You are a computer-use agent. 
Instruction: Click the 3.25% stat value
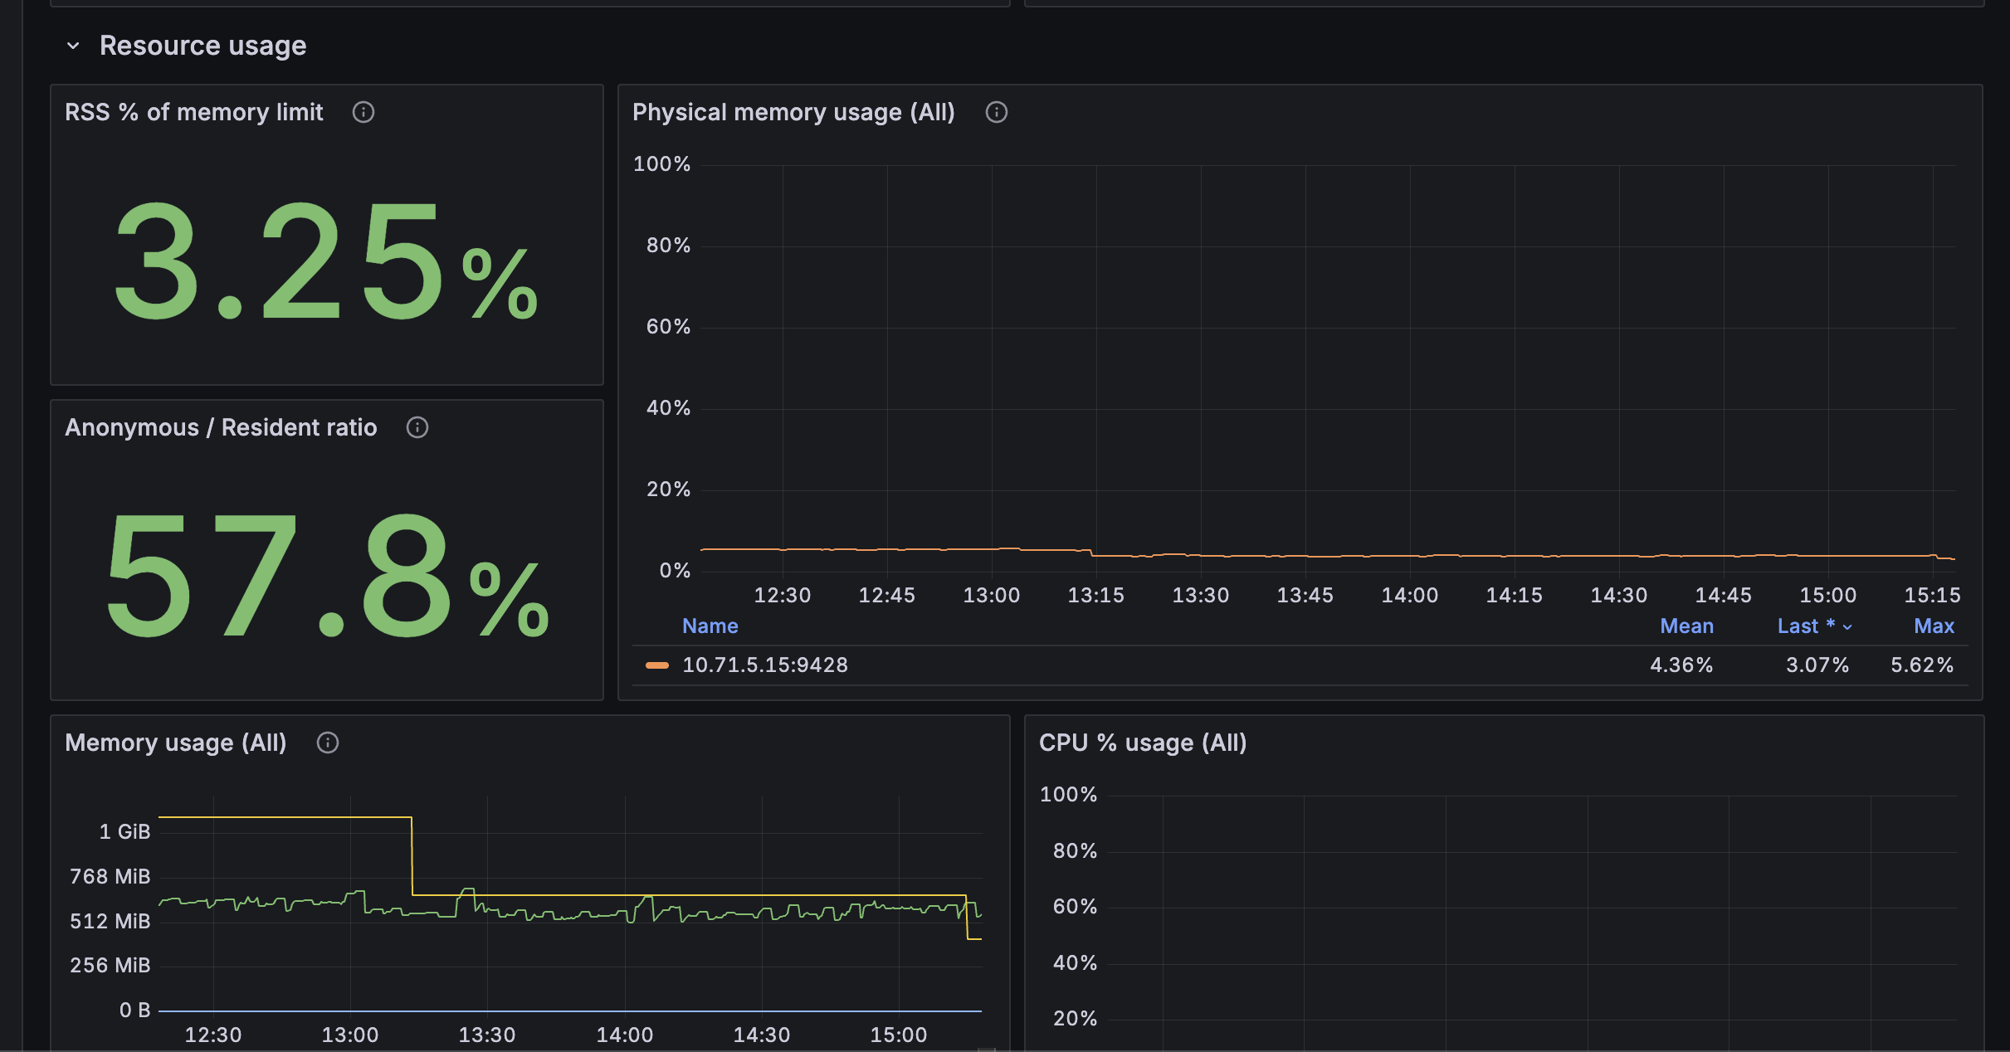325,261
